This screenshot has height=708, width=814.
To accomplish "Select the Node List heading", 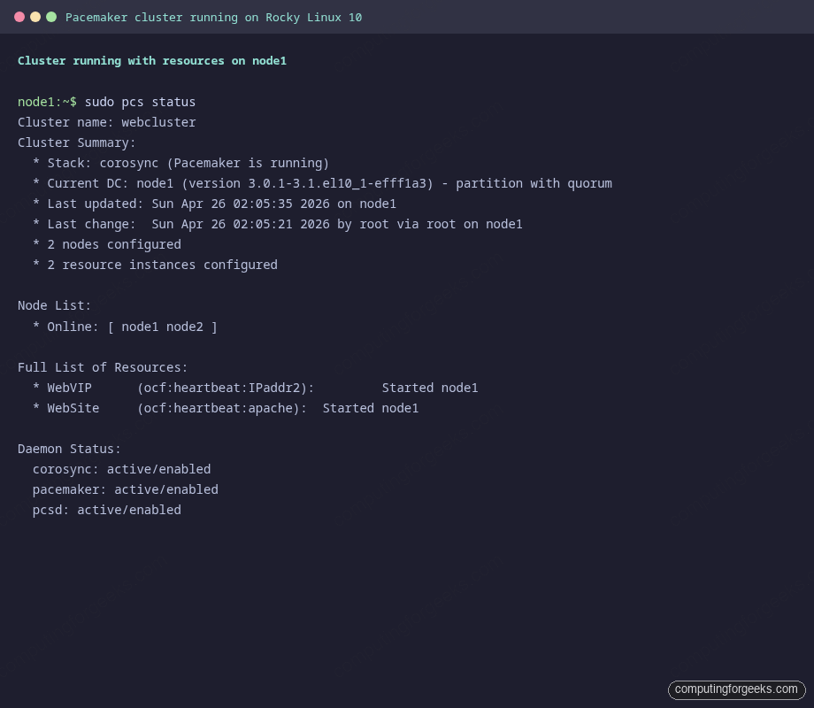I will pos(54,305).
